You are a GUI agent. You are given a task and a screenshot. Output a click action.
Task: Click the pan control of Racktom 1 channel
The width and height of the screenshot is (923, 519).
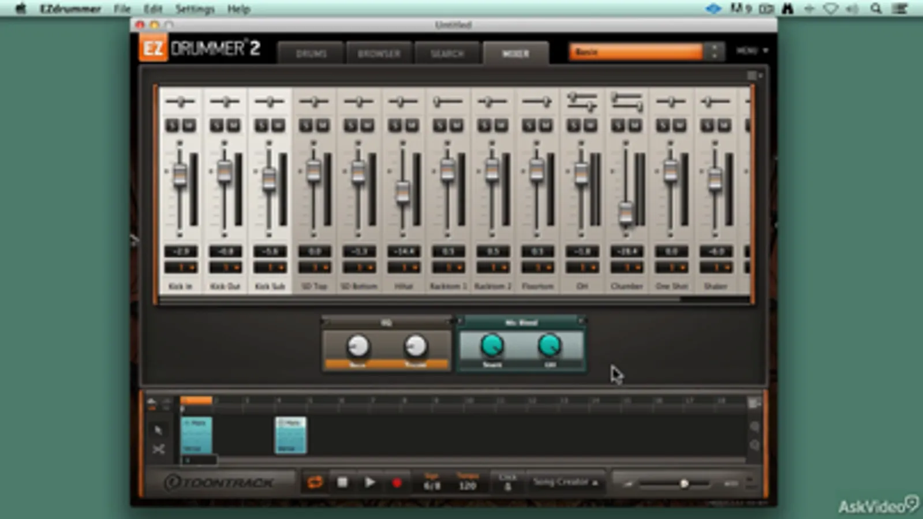[448, 102]
